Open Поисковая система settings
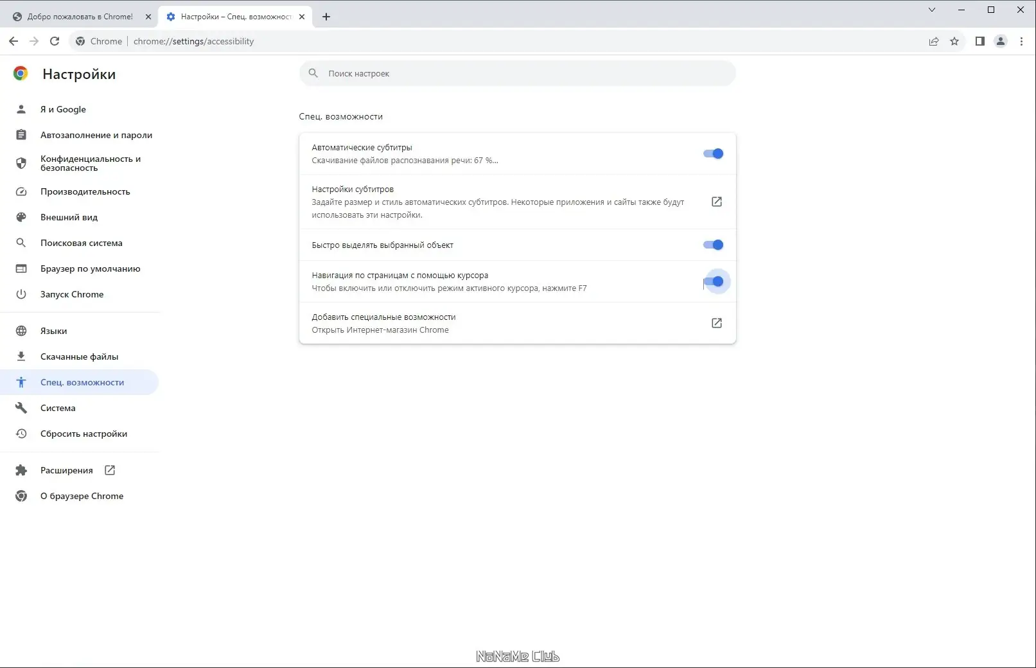Viewport: 1036px width, 668px height. click(81, 243)
